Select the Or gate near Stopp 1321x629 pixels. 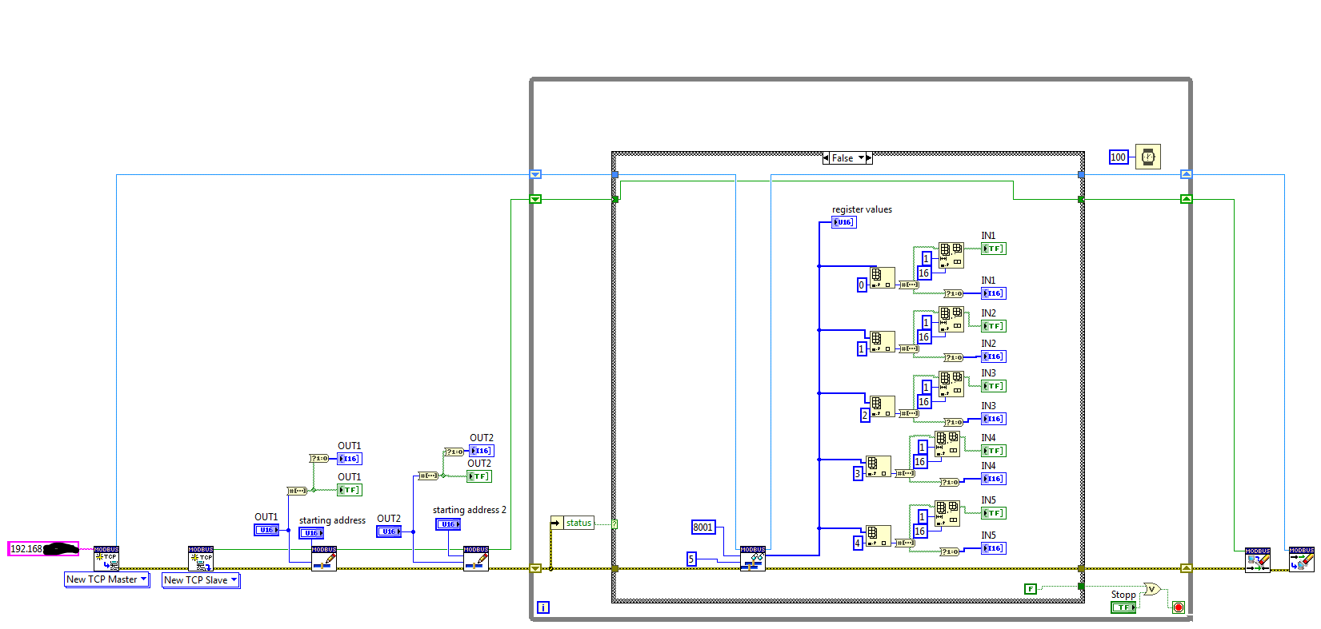[x=1152, y=589]
